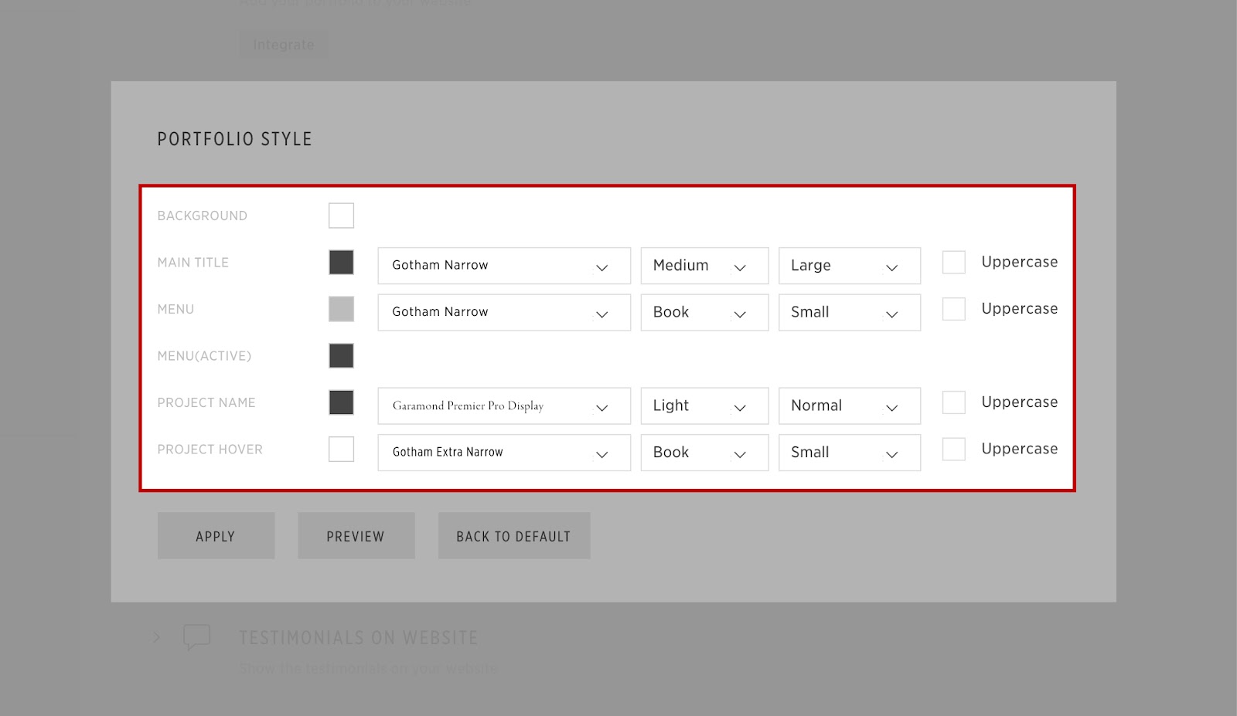This screenshot has width=1237, height=716.
Task: Open Garamond Premier Pro Display font dropdown
Action: point(504,406)
